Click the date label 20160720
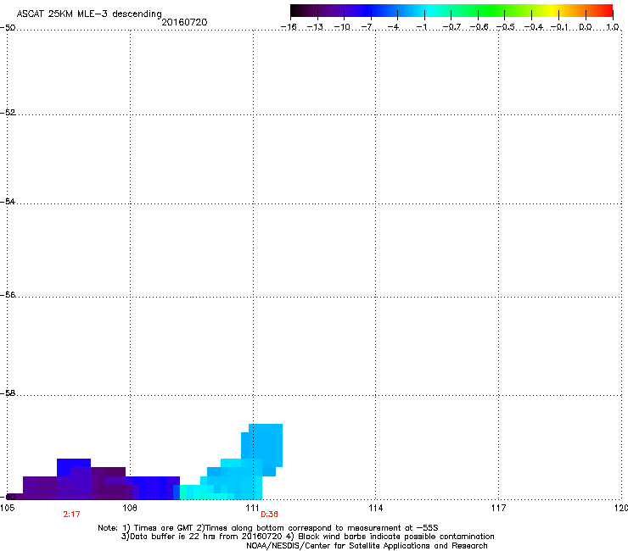The height and width of the screenshot is (551, 628). pos(184,22)
